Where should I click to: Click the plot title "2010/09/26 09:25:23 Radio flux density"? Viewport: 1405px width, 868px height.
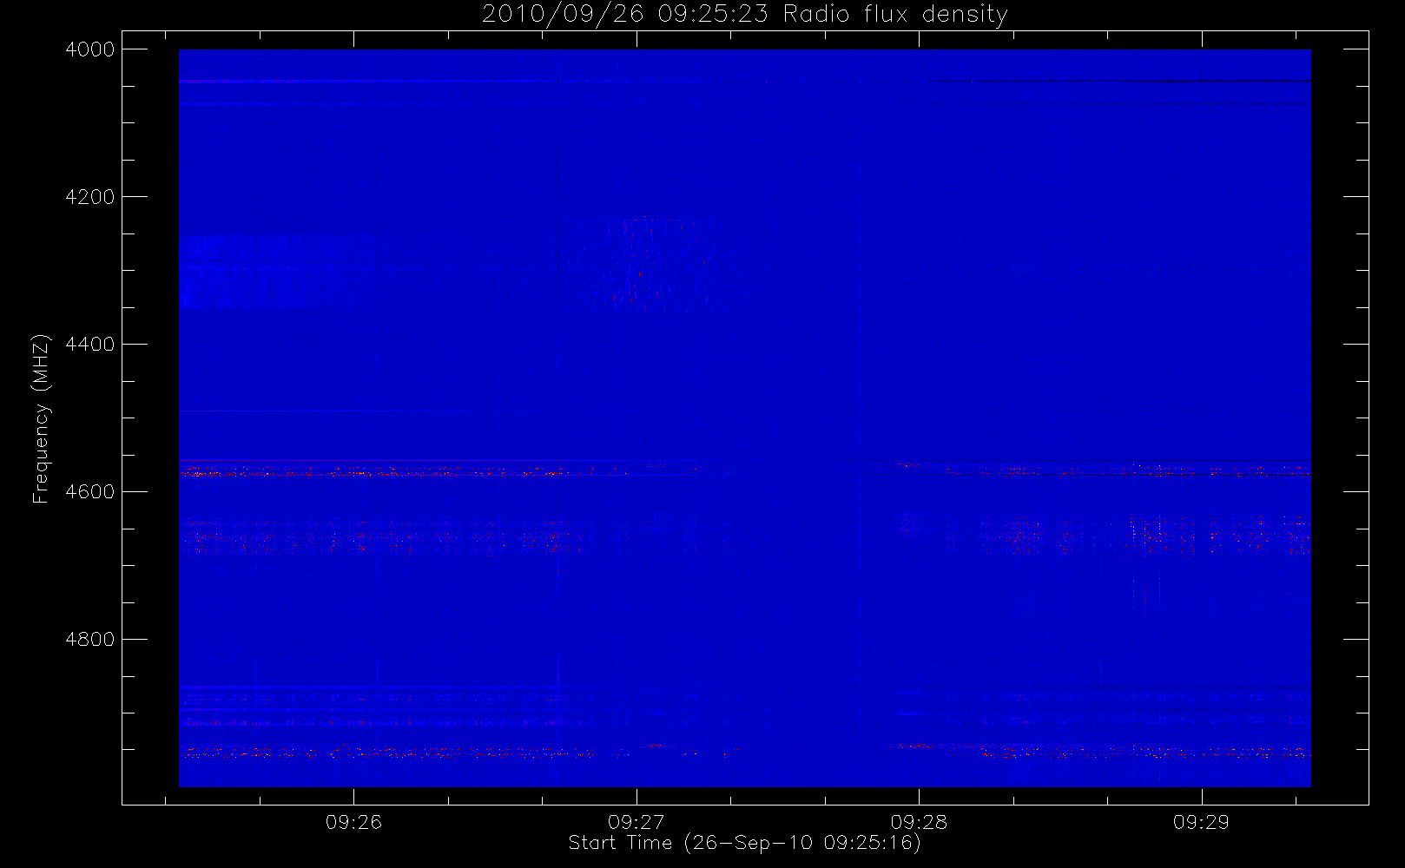click(x=745, y=15)
